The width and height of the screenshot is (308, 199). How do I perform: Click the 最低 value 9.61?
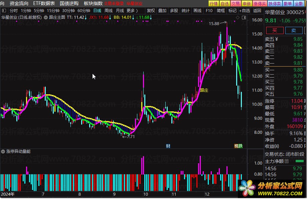298,114
